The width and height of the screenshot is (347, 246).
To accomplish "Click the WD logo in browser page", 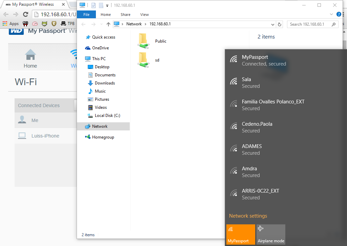I will pos(16,31).
